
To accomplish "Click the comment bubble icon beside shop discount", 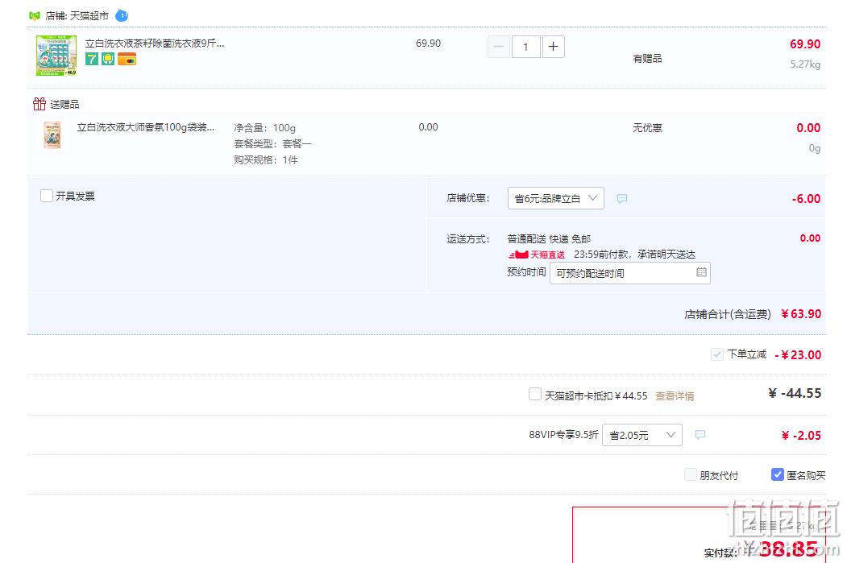I will click(622, 199).
